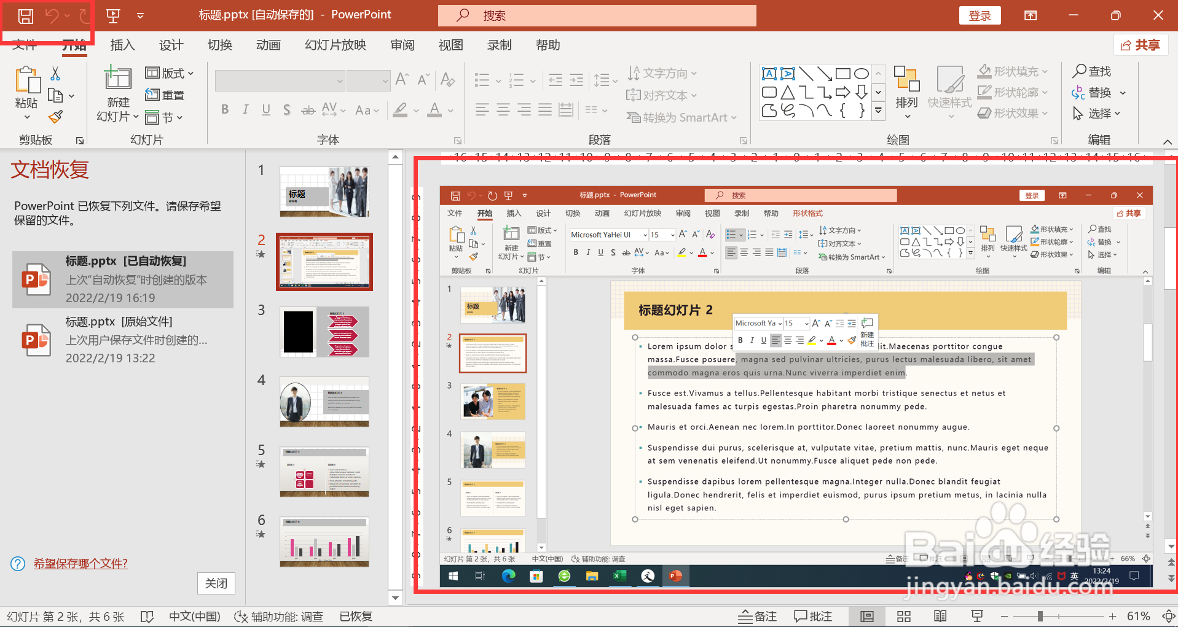The image size is (1178, 627).
Task: Decrease the paragraph indent level
Action: (x=556, y=80)
